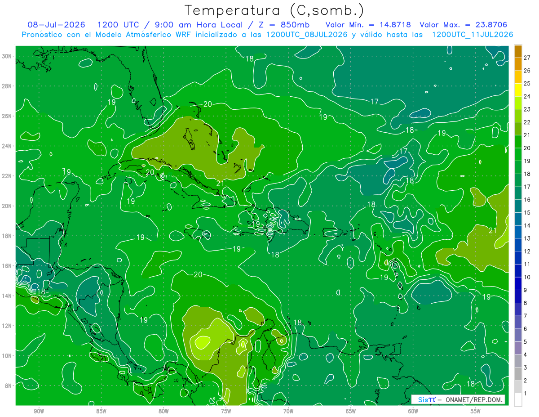This screenshot has width=539, height=417.
Task: Click the legend value '6' on the color scale
Action: 525,329
